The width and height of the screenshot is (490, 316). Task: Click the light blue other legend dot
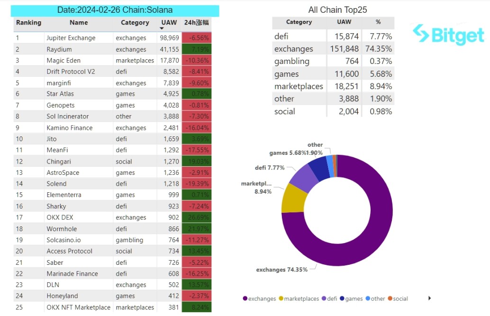click(367, 298)
